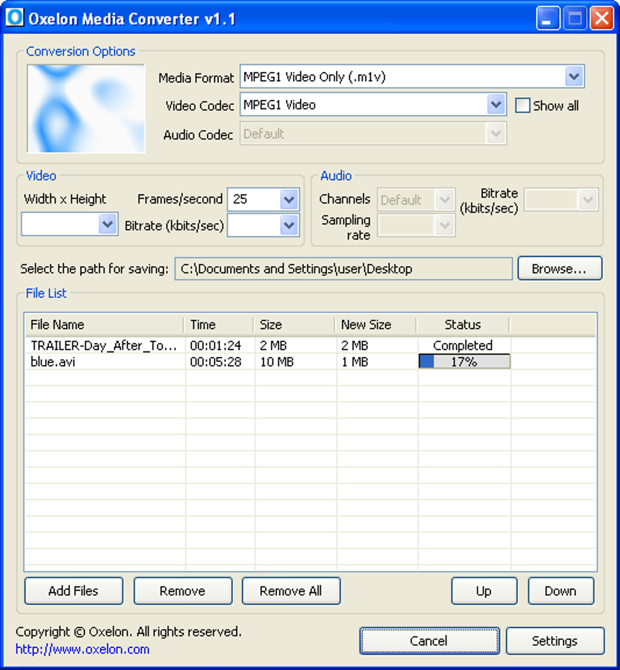Click the Completed status cell
This screenshot has width=620, height=670.
coord(463,345)
